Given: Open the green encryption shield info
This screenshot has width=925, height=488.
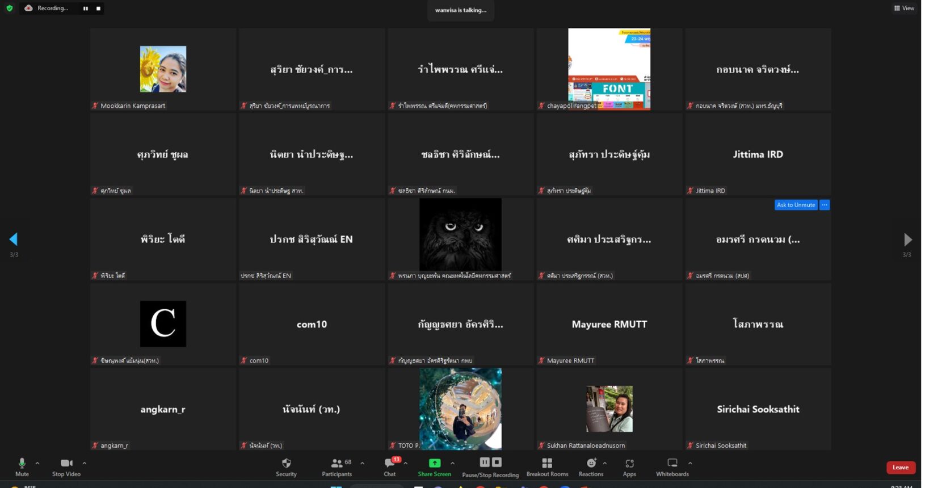Looking at the screenshot, I should [9, 8].
